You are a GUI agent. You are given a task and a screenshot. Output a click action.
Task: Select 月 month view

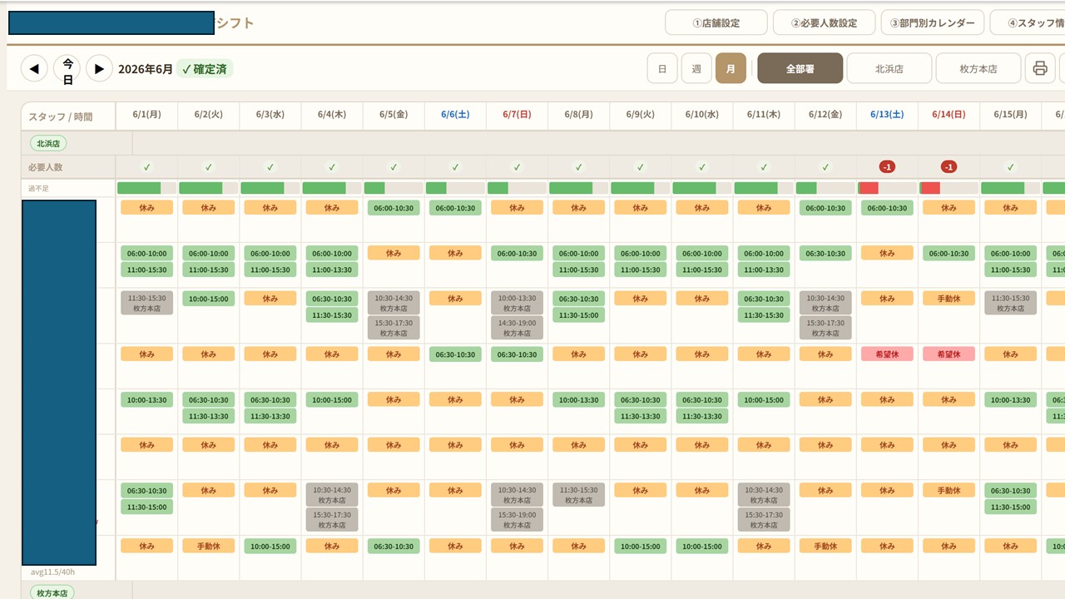(x=731, y=68)
